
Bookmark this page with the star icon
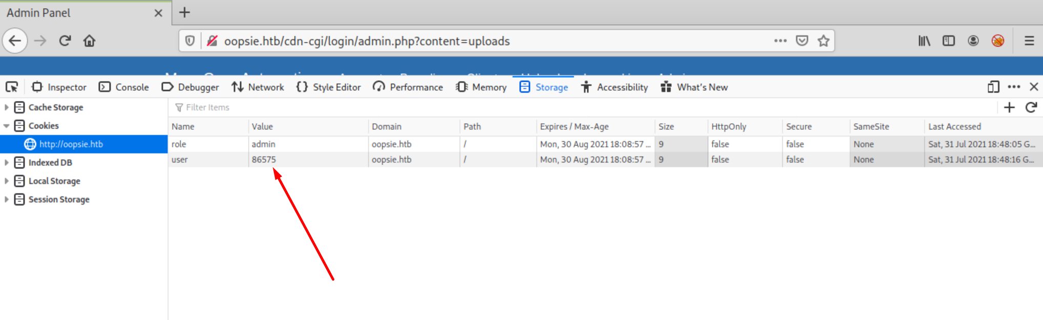pos(823,41)
